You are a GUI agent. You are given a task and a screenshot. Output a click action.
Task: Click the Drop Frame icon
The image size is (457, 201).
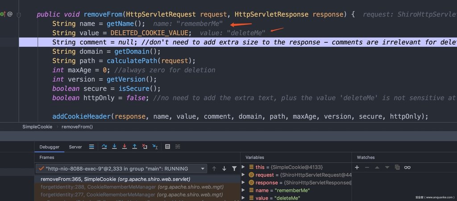coord(145,147)
